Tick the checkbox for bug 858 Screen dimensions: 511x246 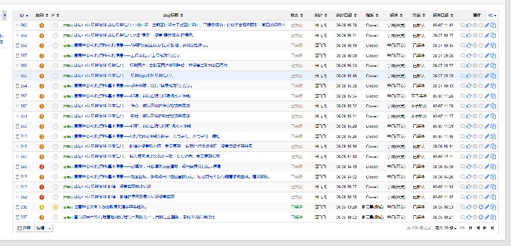click(17, 46)
